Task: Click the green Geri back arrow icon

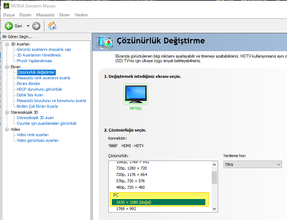Action: click(9, 26)
